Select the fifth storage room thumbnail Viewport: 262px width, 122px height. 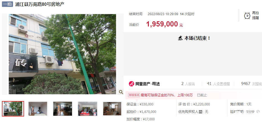(x=112, y=109)
